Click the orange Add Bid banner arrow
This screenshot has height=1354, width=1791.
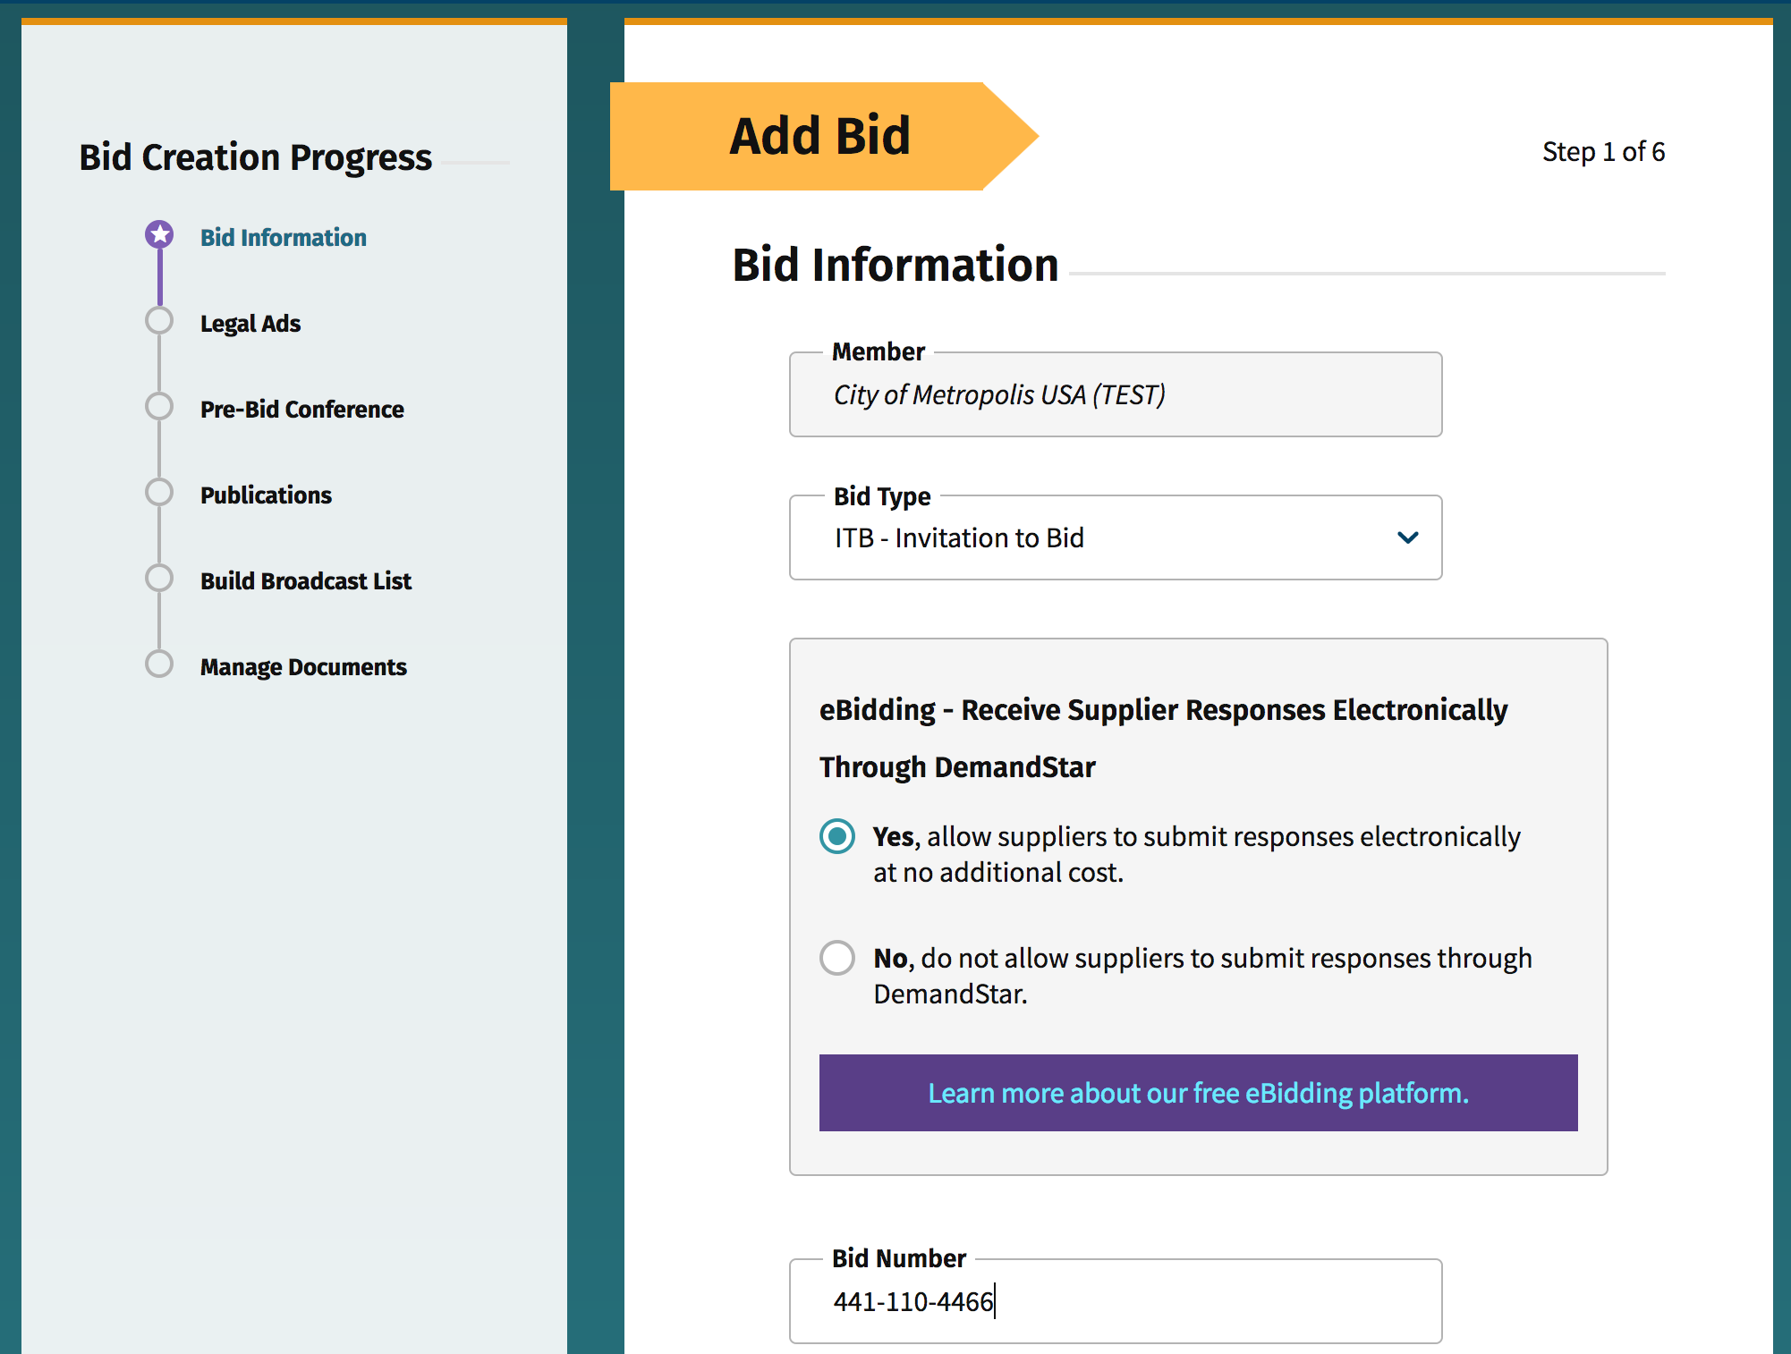[x=820, y=135]
